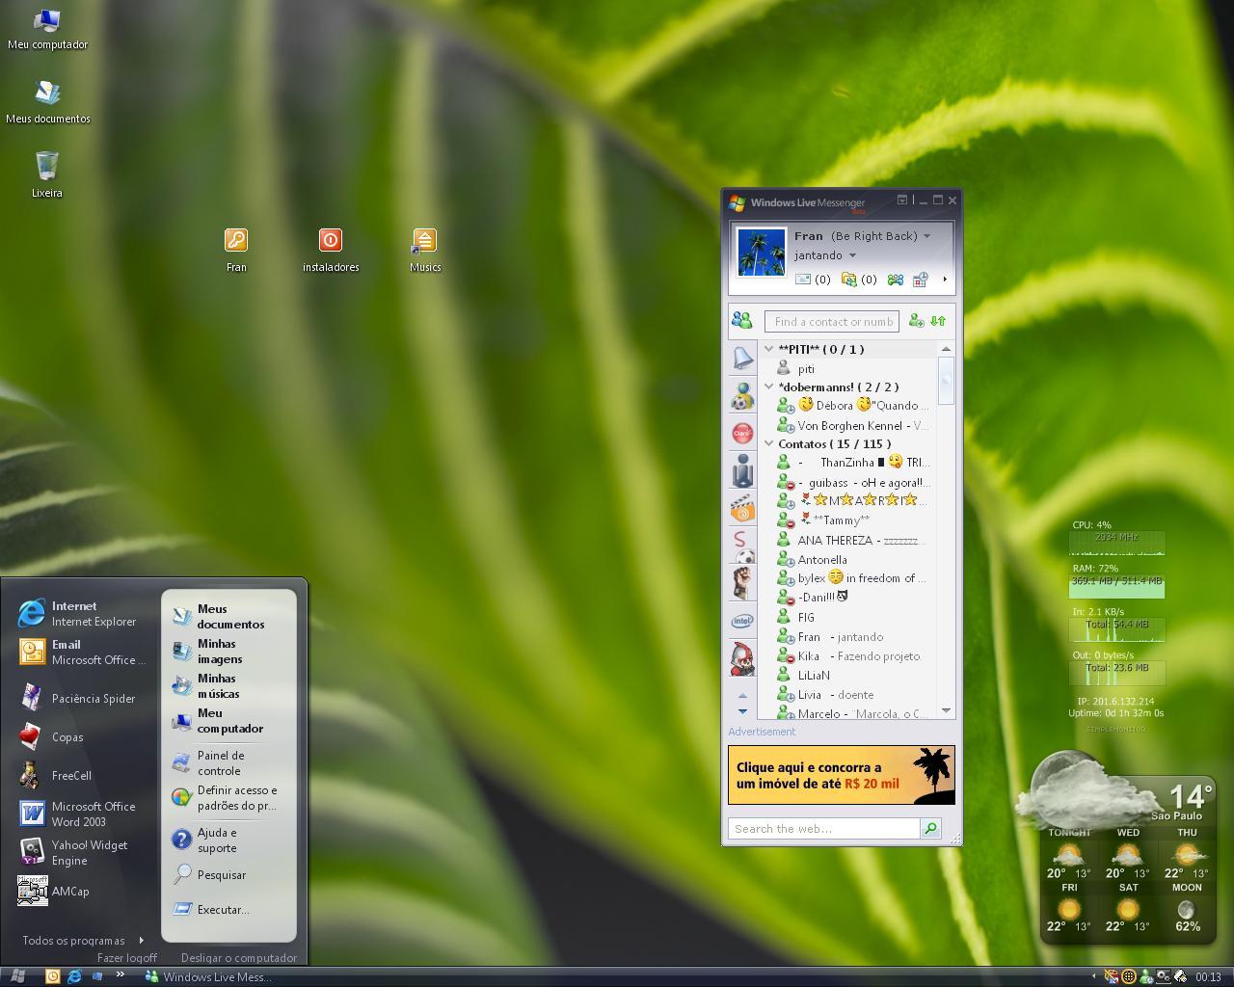
Task: Click the contact list scroll down arrow
Action: (946, 710)
